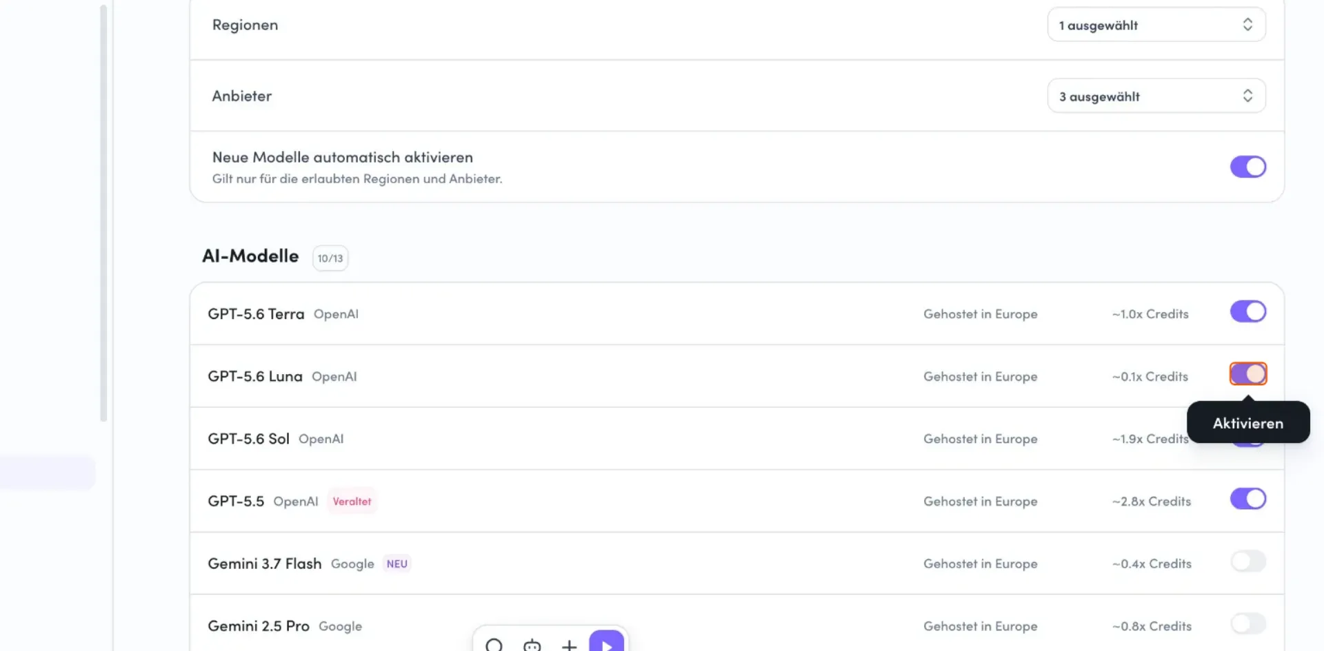
Task: Click the 'Anbieter' label
Action: coord(242,96)
